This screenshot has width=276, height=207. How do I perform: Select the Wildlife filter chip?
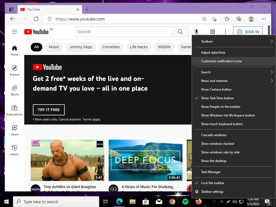pos(164,47)
